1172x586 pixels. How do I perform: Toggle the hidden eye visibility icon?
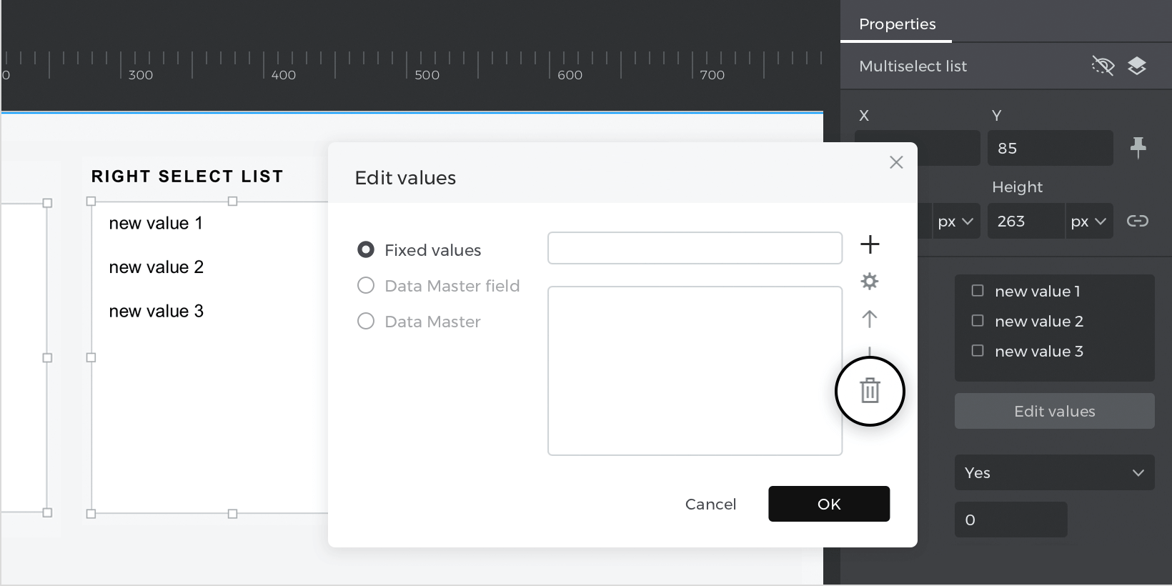coord(1103,66)
